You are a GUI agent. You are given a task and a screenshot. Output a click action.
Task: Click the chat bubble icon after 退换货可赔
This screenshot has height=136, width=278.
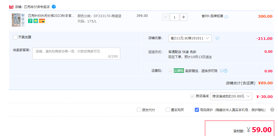[221, 71]
